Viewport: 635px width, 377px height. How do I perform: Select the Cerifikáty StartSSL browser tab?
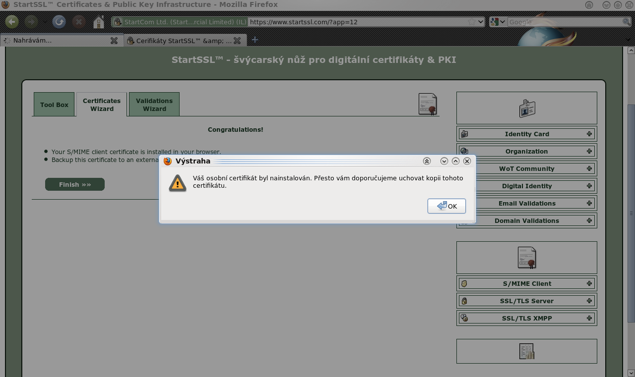point(186,41)
